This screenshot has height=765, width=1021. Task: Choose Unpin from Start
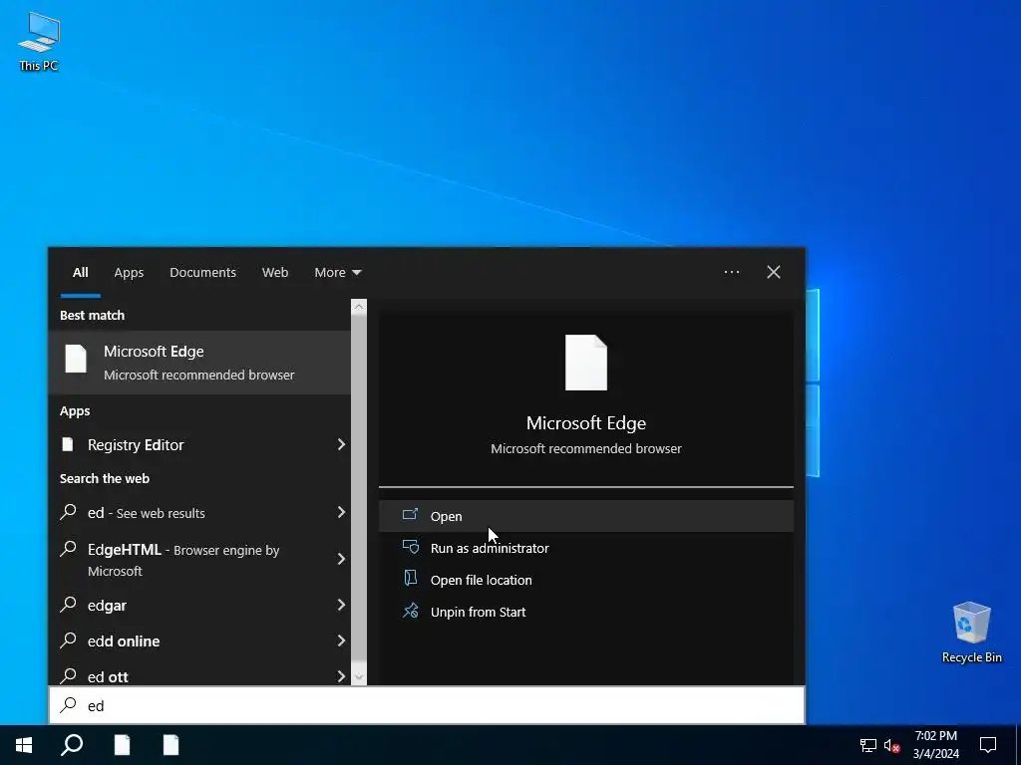click(586, 612)
